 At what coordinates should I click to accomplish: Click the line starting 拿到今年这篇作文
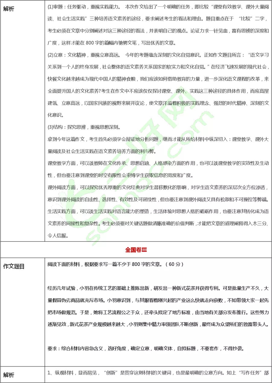point(158,139)
